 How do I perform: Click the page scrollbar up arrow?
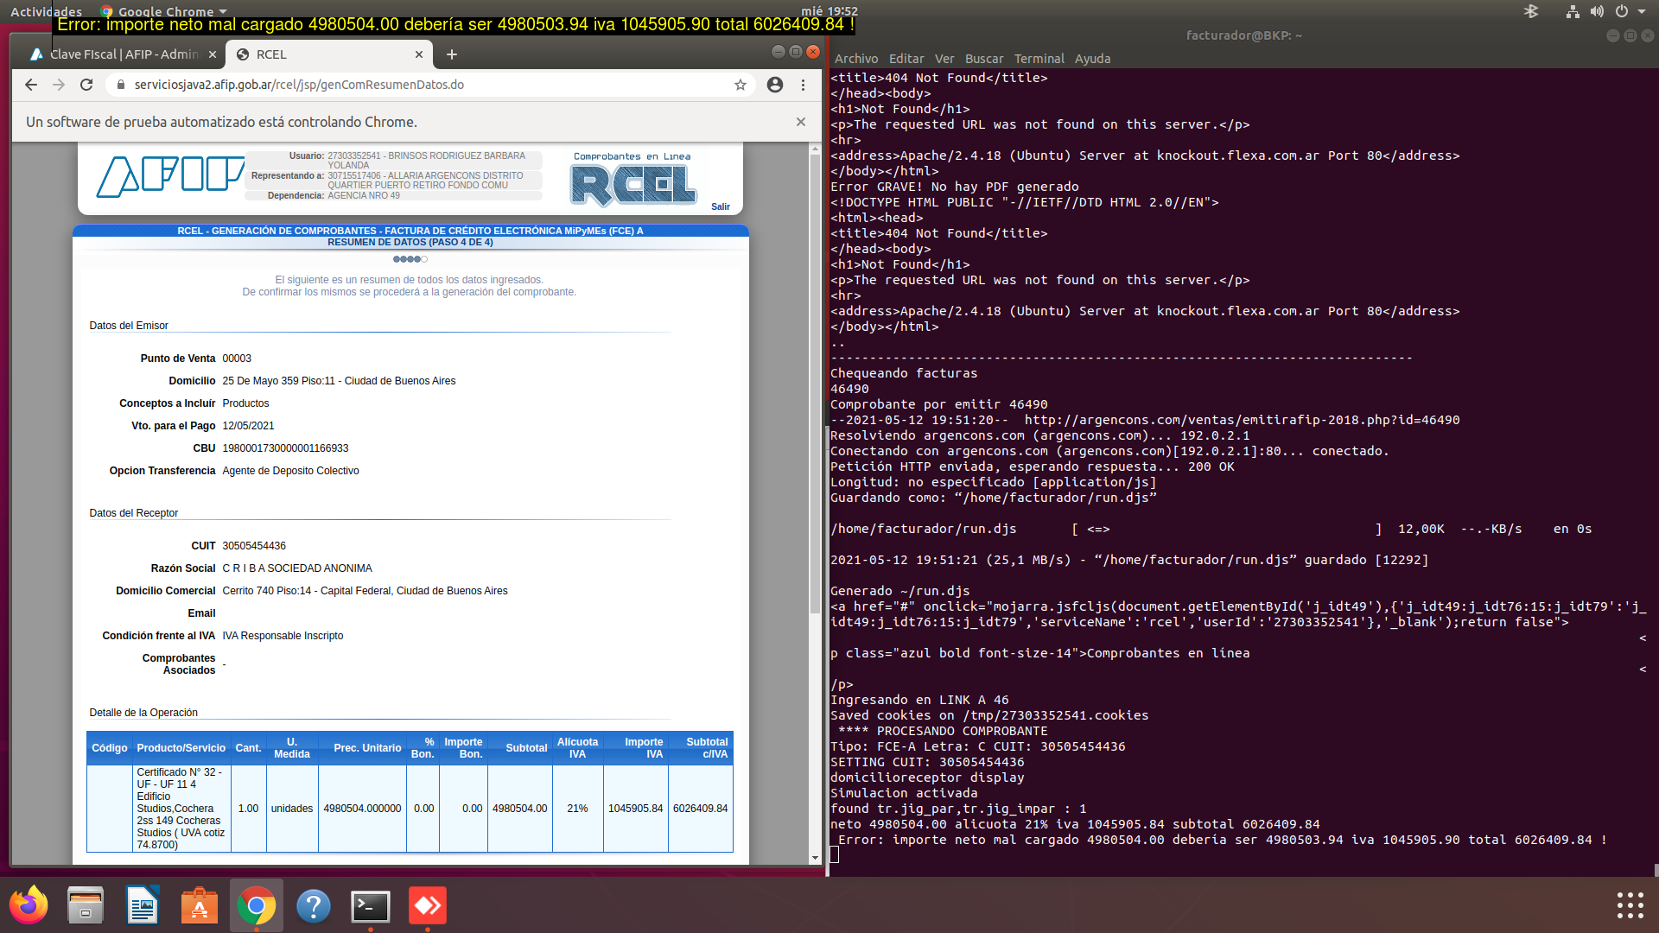[x=815, y=149]
